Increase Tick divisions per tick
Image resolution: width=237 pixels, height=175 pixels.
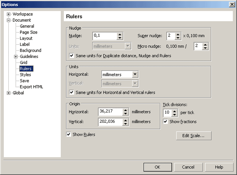click(x=174, y=111)
